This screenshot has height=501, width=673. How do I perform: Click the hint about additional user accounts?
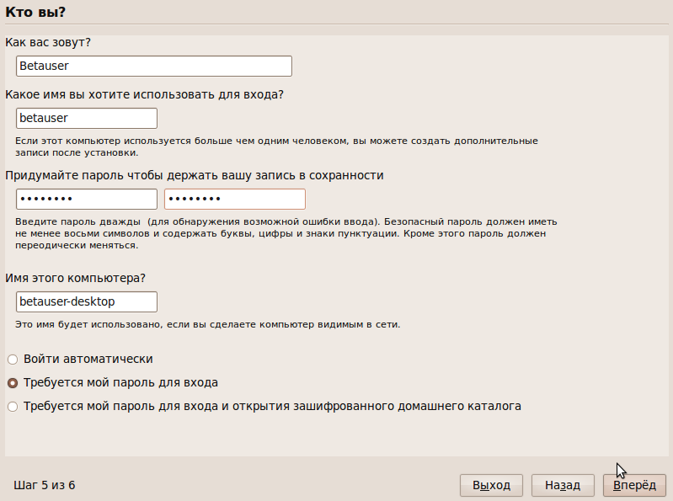tap(276, 147)
